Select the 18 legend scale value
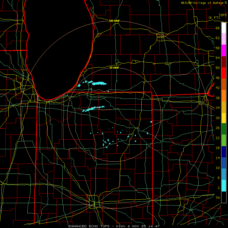 point(218,148)
